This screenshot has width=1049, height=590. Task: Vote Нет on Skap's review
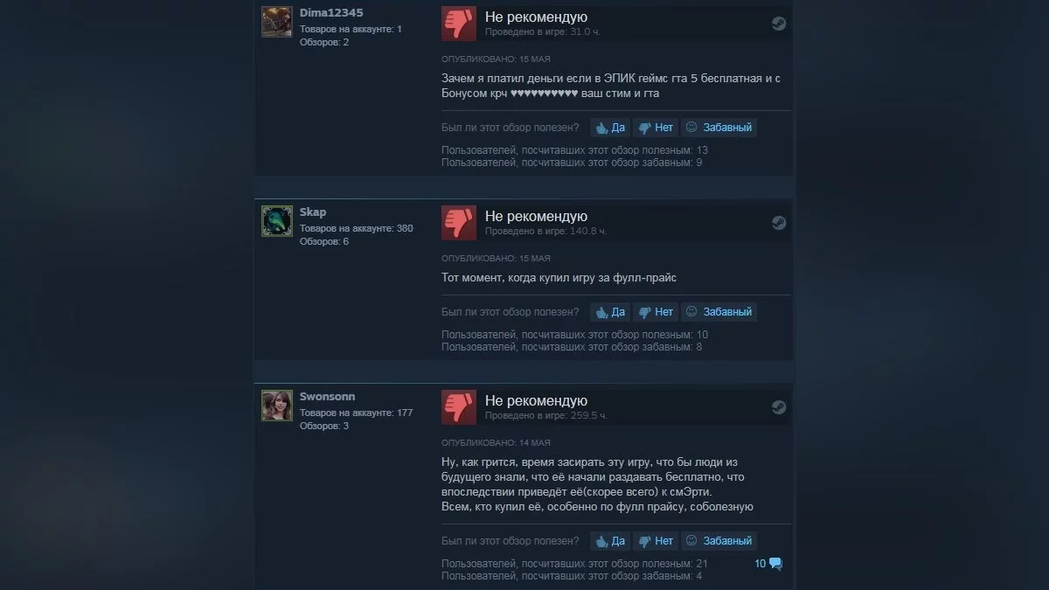click(x=656, y=312)
